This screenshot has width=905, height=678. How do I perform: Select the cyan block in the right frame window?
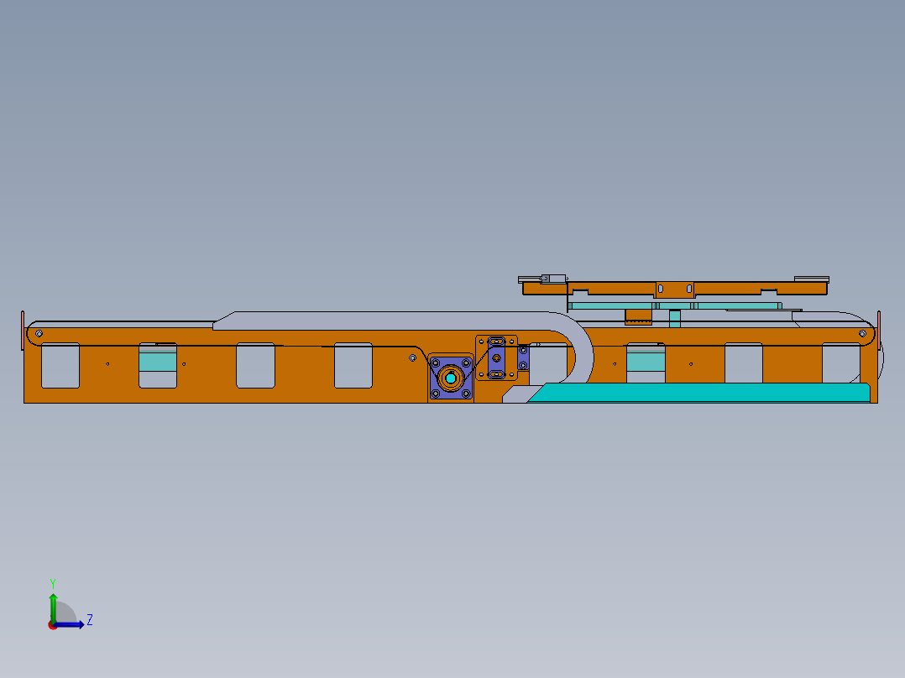tap(646, 361)
